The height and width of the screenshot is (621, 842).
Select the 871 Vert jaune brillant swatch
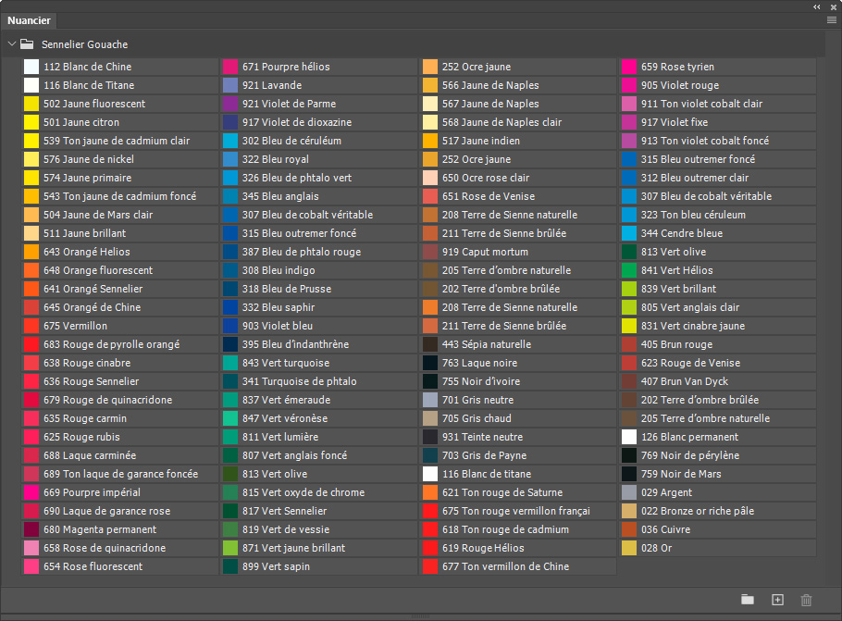coord(319,548)
